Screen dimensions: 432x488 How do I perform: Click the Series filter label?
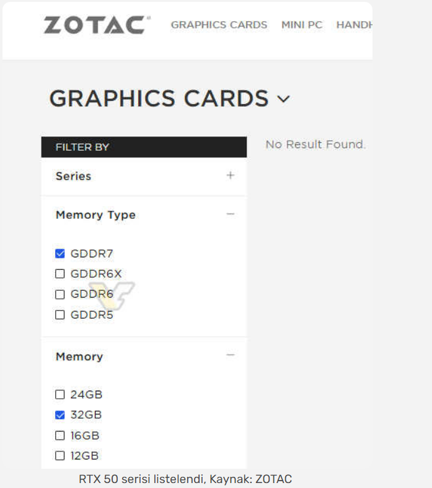73,176
